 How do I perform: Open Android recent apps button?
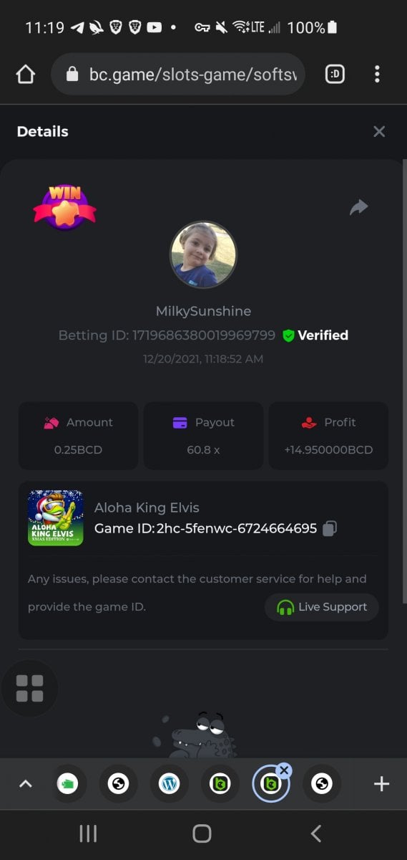88,833
